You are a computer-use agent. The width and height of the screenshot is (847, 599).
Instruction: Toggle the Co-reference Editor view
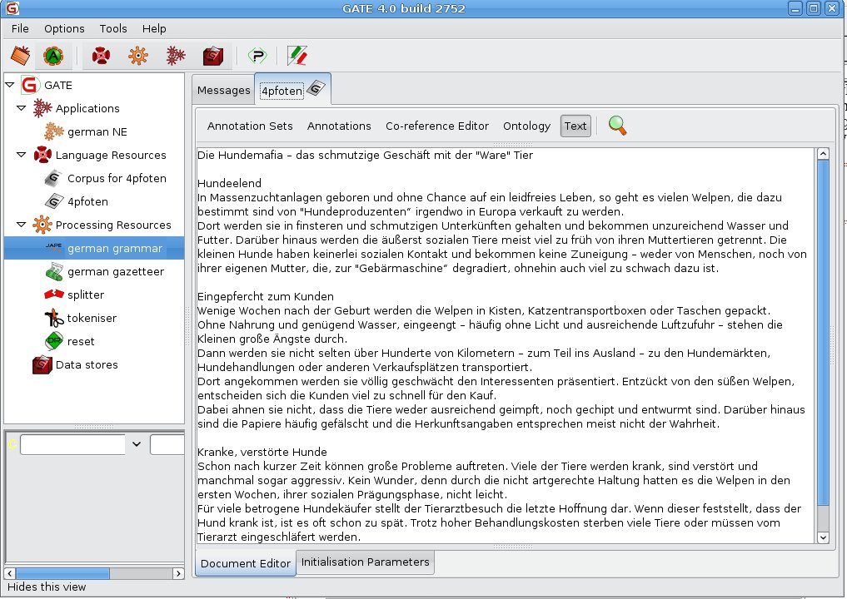tap(437, 126)
